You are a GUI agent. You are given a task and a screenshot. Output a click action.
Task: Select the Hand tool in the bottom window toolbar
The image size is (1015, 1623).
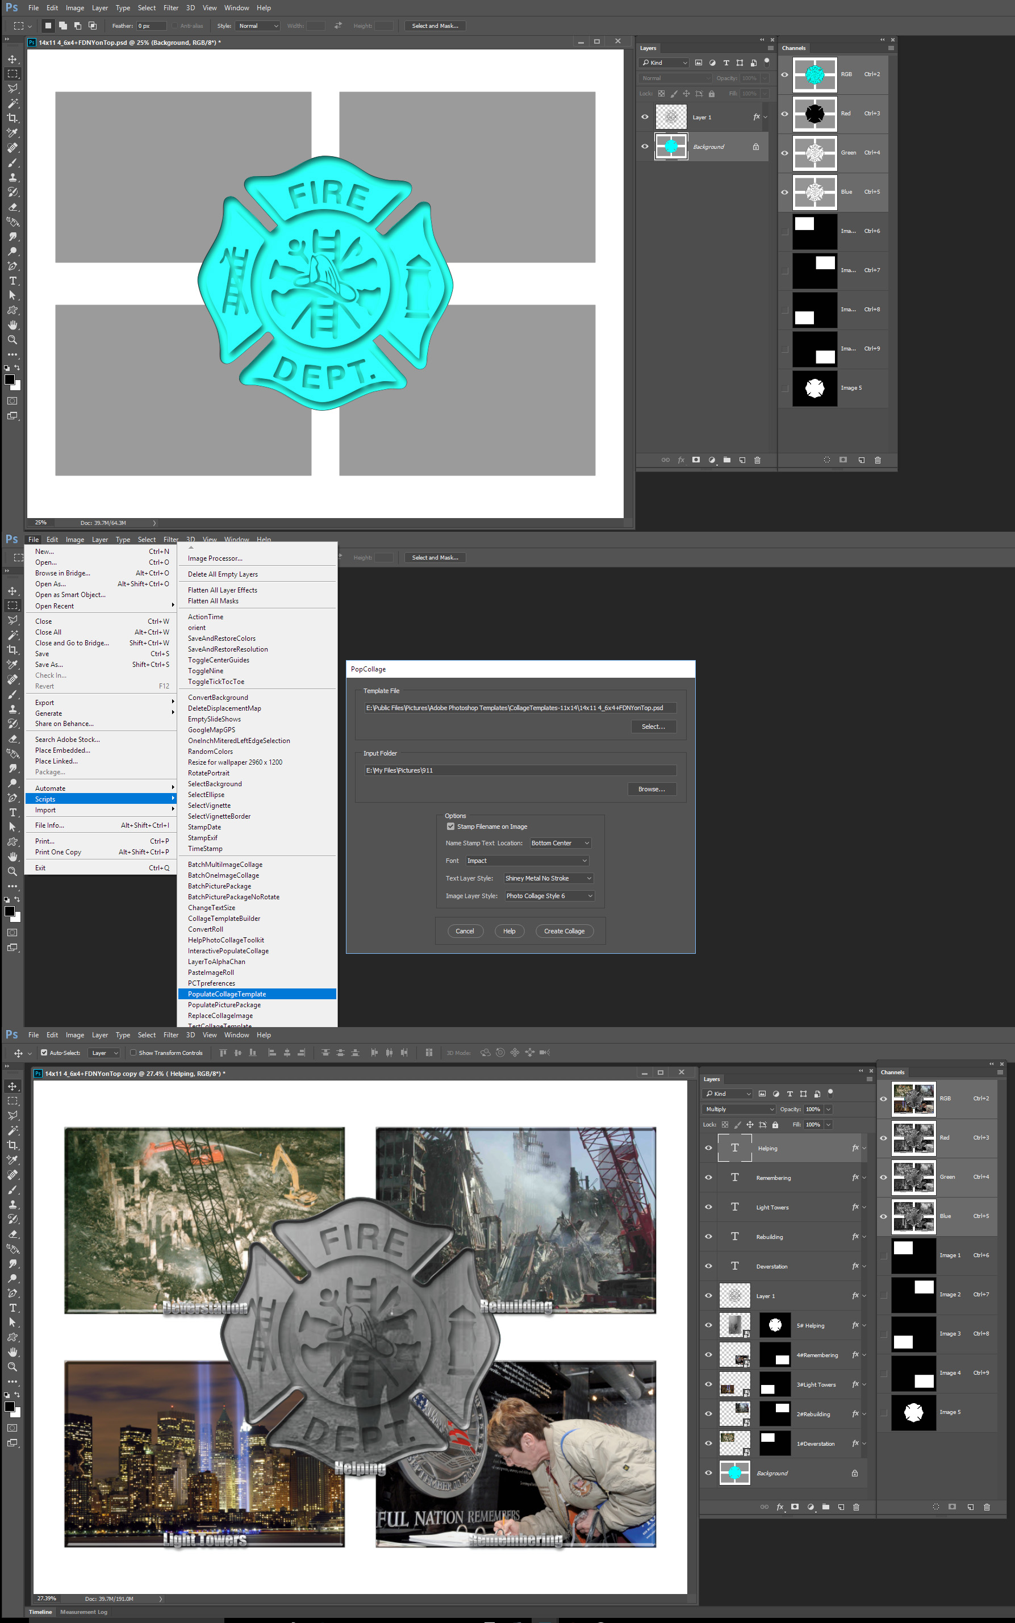tap(12, 1352)
